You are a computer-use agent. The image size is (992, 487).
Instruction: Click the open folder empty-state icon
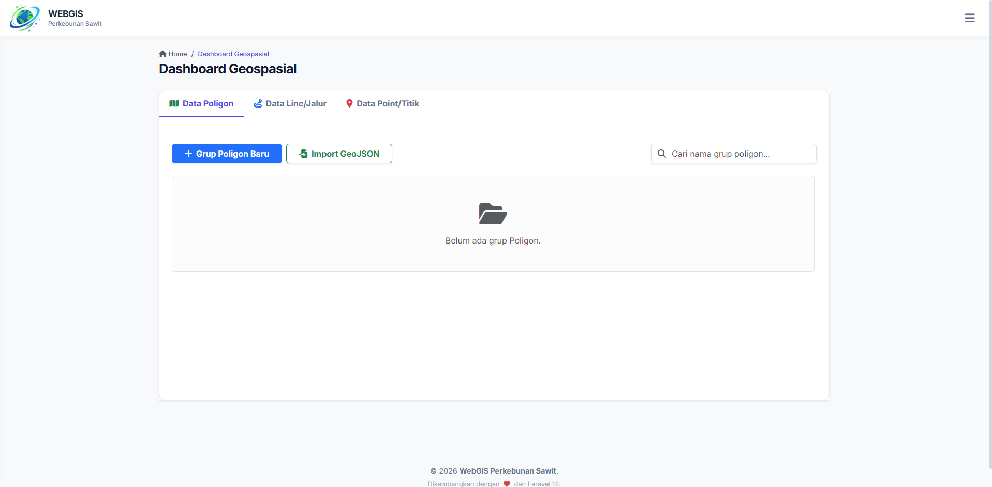[493, 214]
